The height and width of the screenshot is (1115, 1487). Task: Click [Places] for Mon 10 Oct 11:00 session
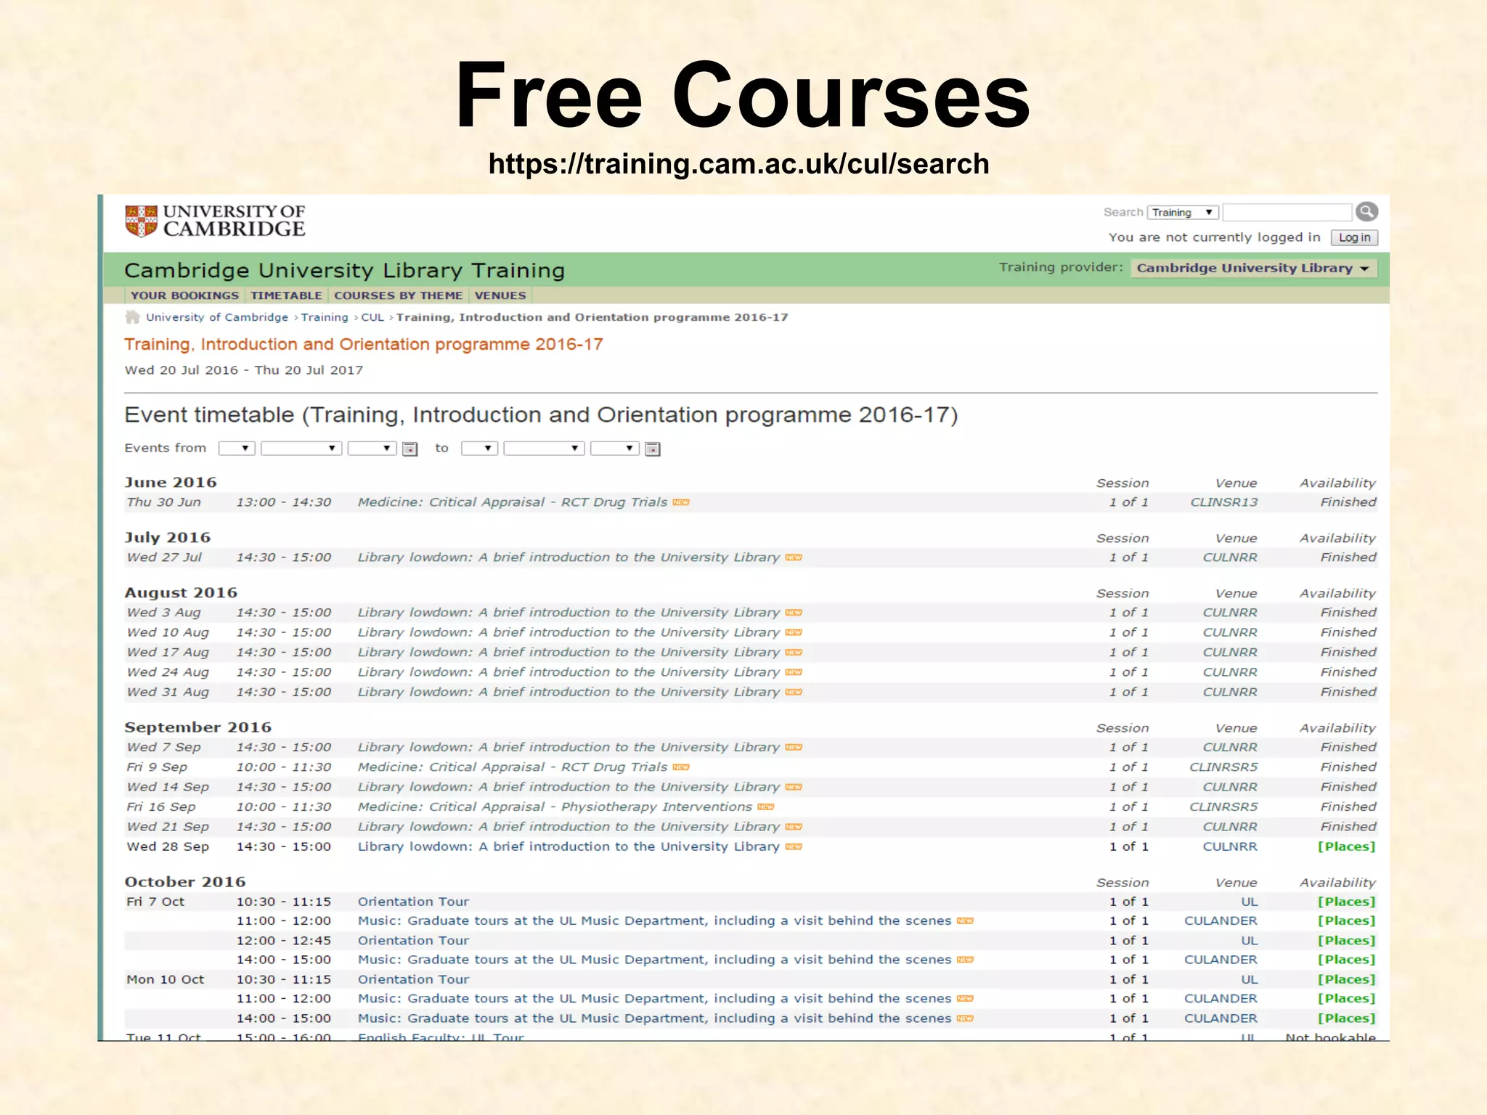click(1347, 999)
